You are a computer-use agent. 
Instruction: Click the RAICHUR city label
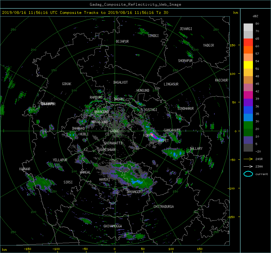tap(221, 80)
